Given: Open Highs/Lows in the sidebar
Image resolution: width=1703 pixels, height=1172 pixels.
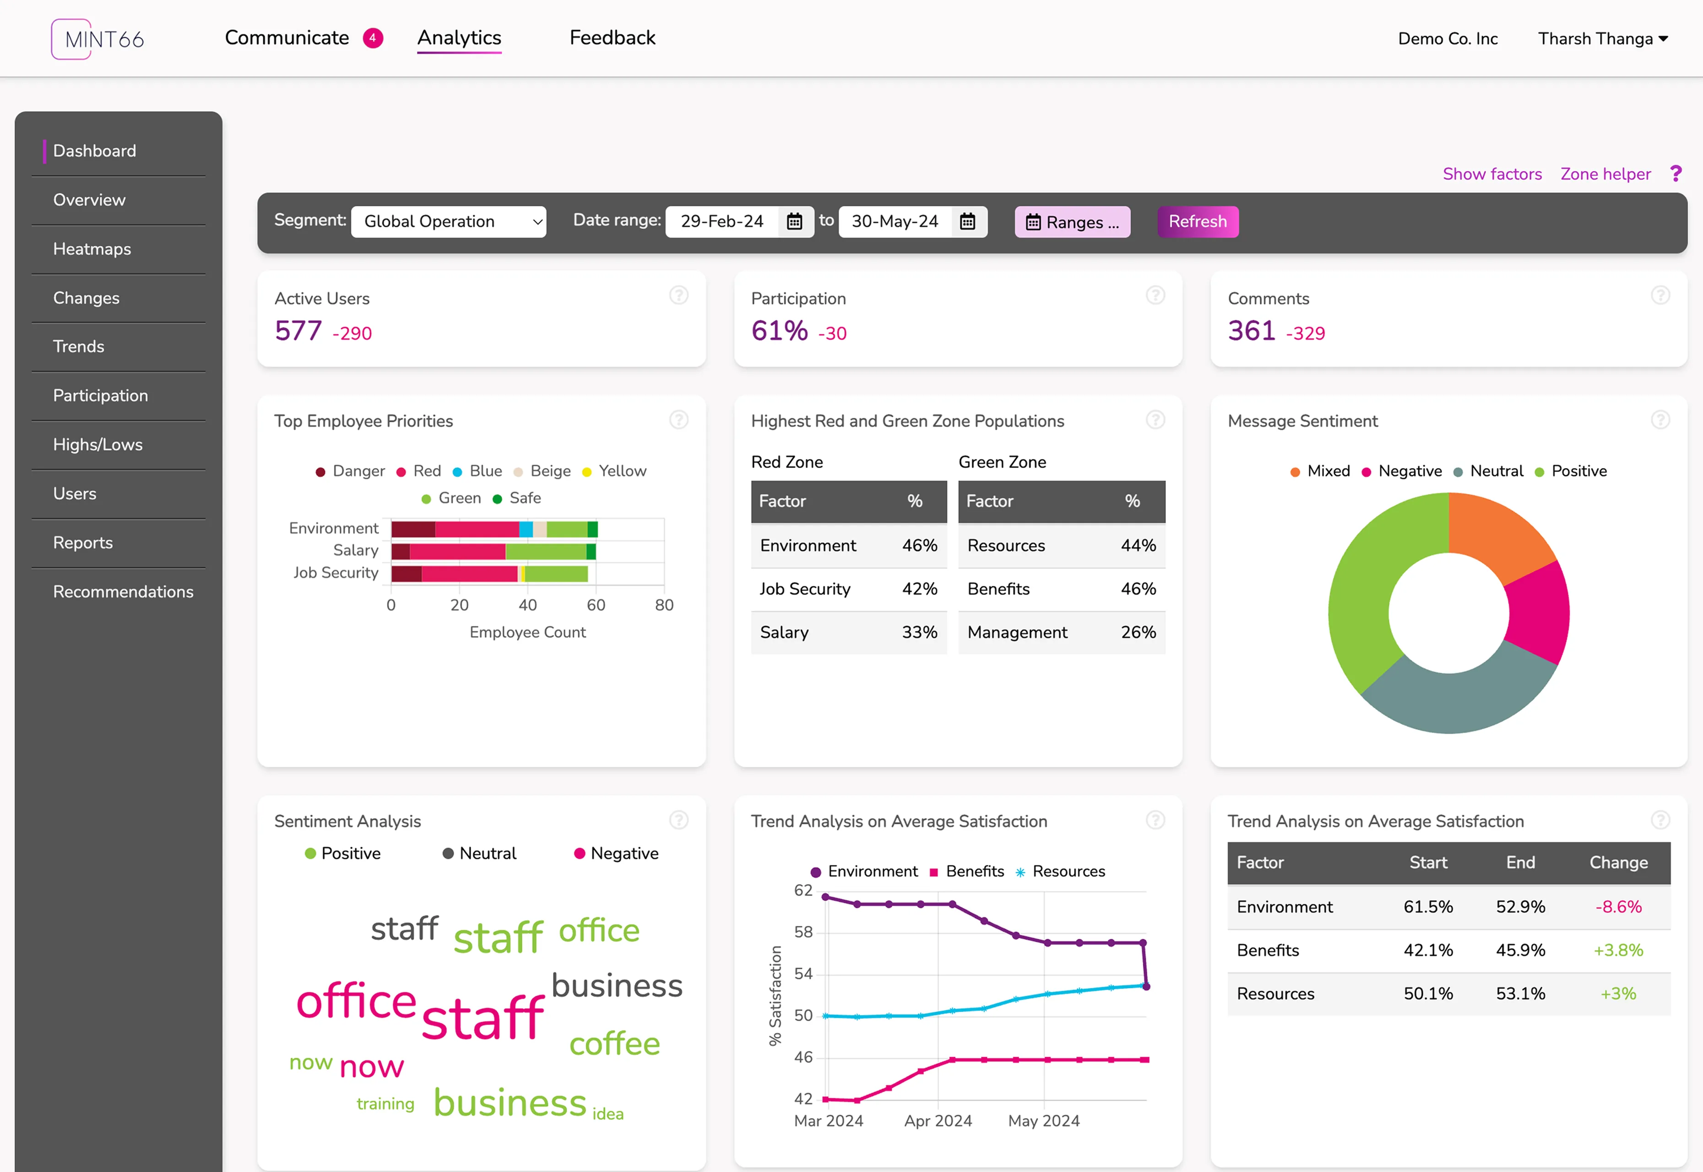Looking at the screenshot, I should click(98, 445).
